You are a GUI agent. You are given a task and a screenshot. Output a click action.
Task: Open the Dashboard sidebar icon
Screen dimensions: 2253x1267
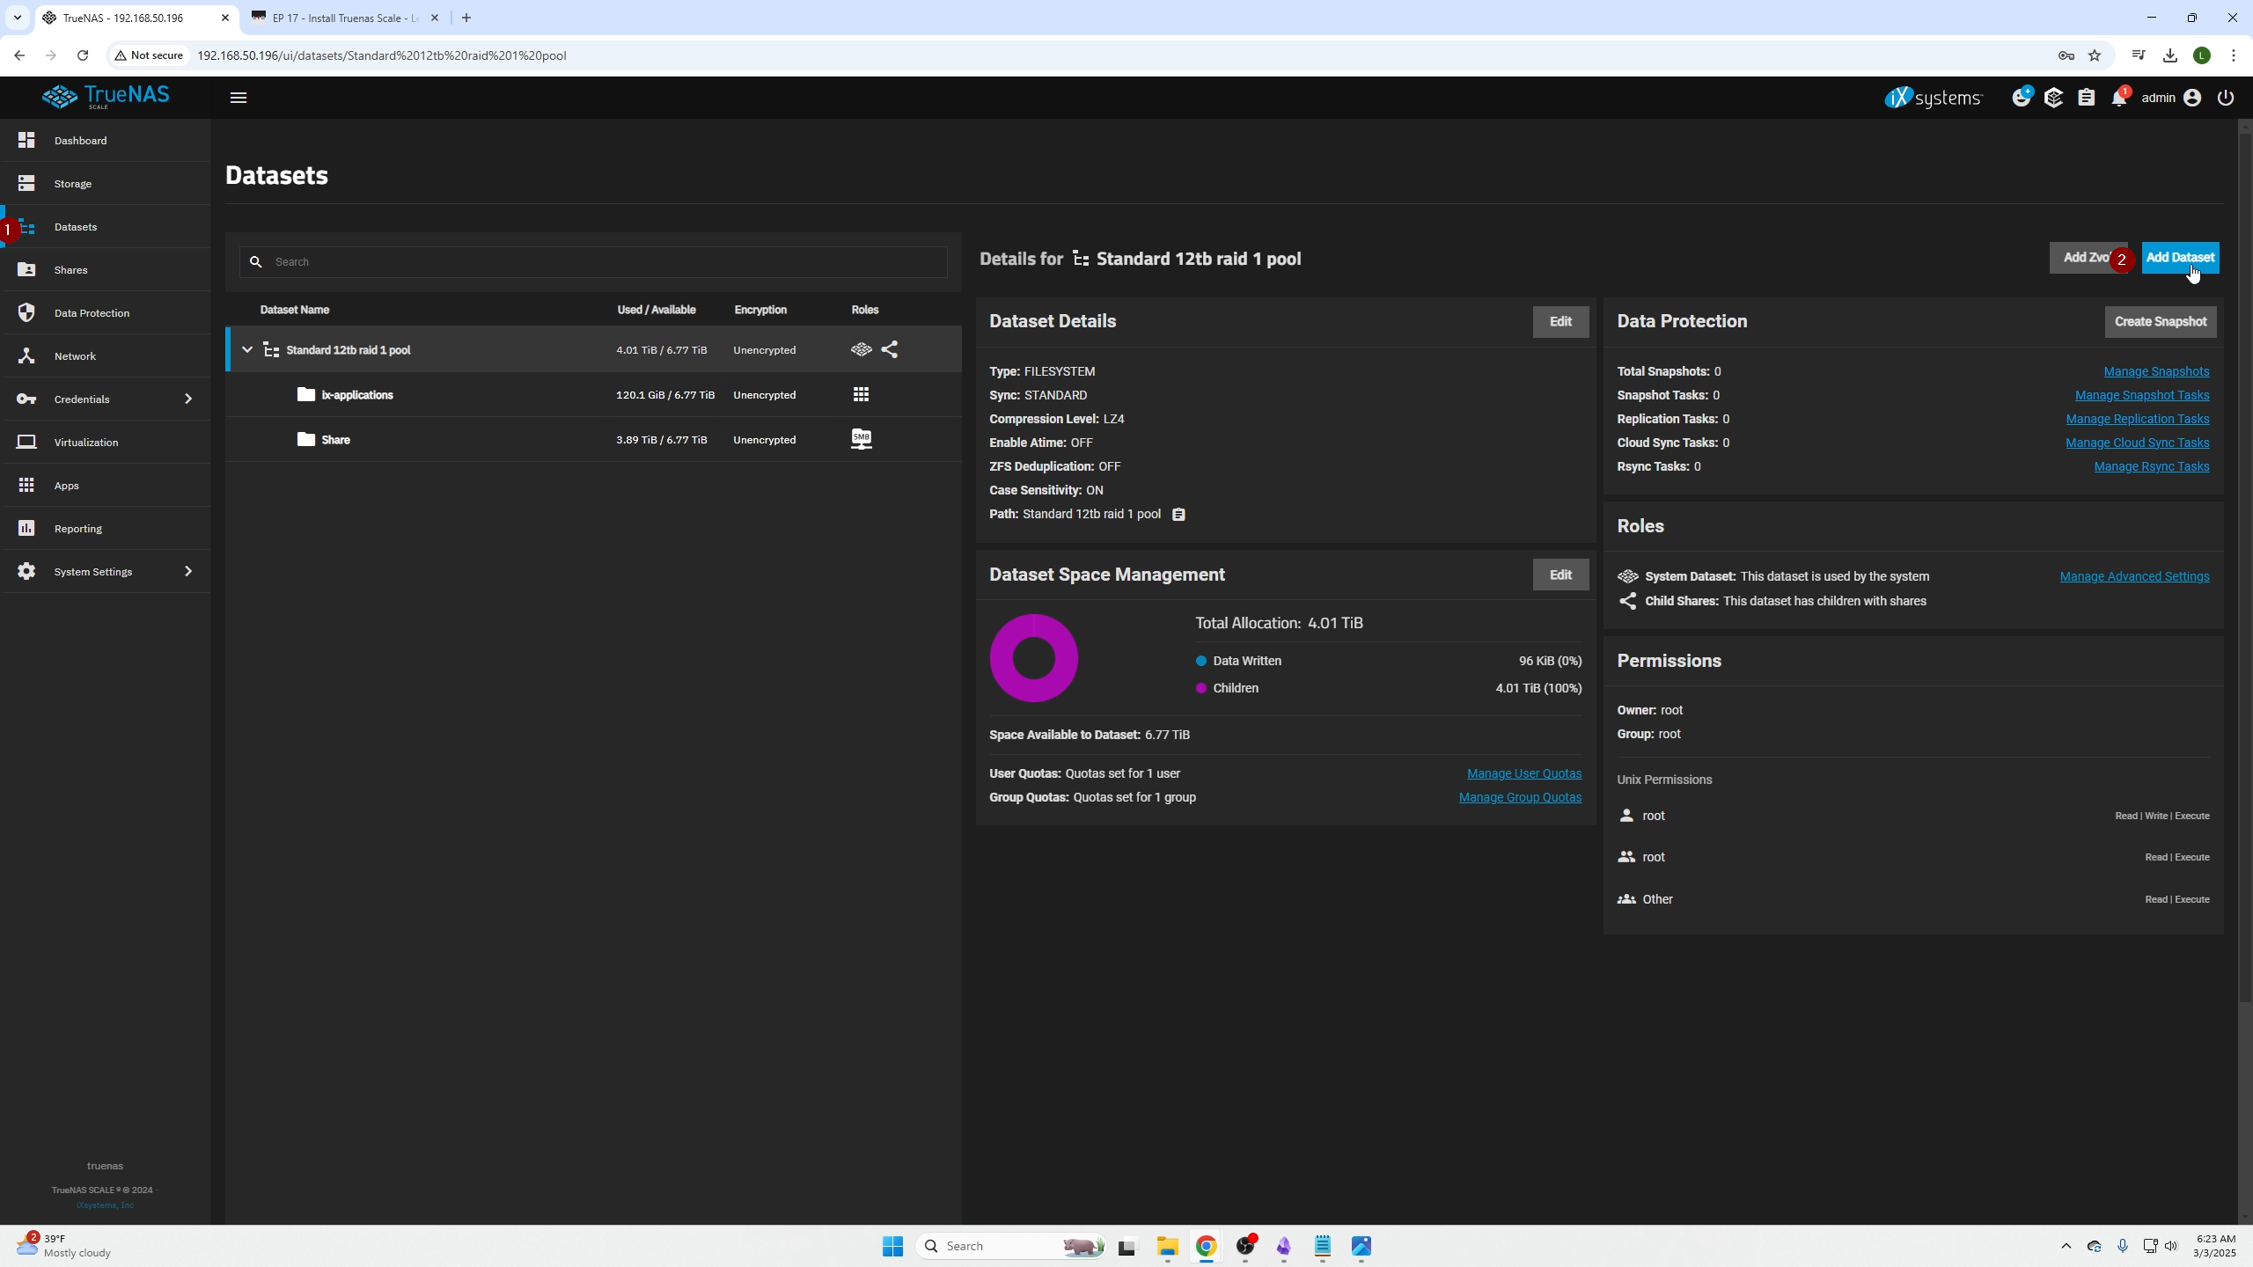click(26, 140)
